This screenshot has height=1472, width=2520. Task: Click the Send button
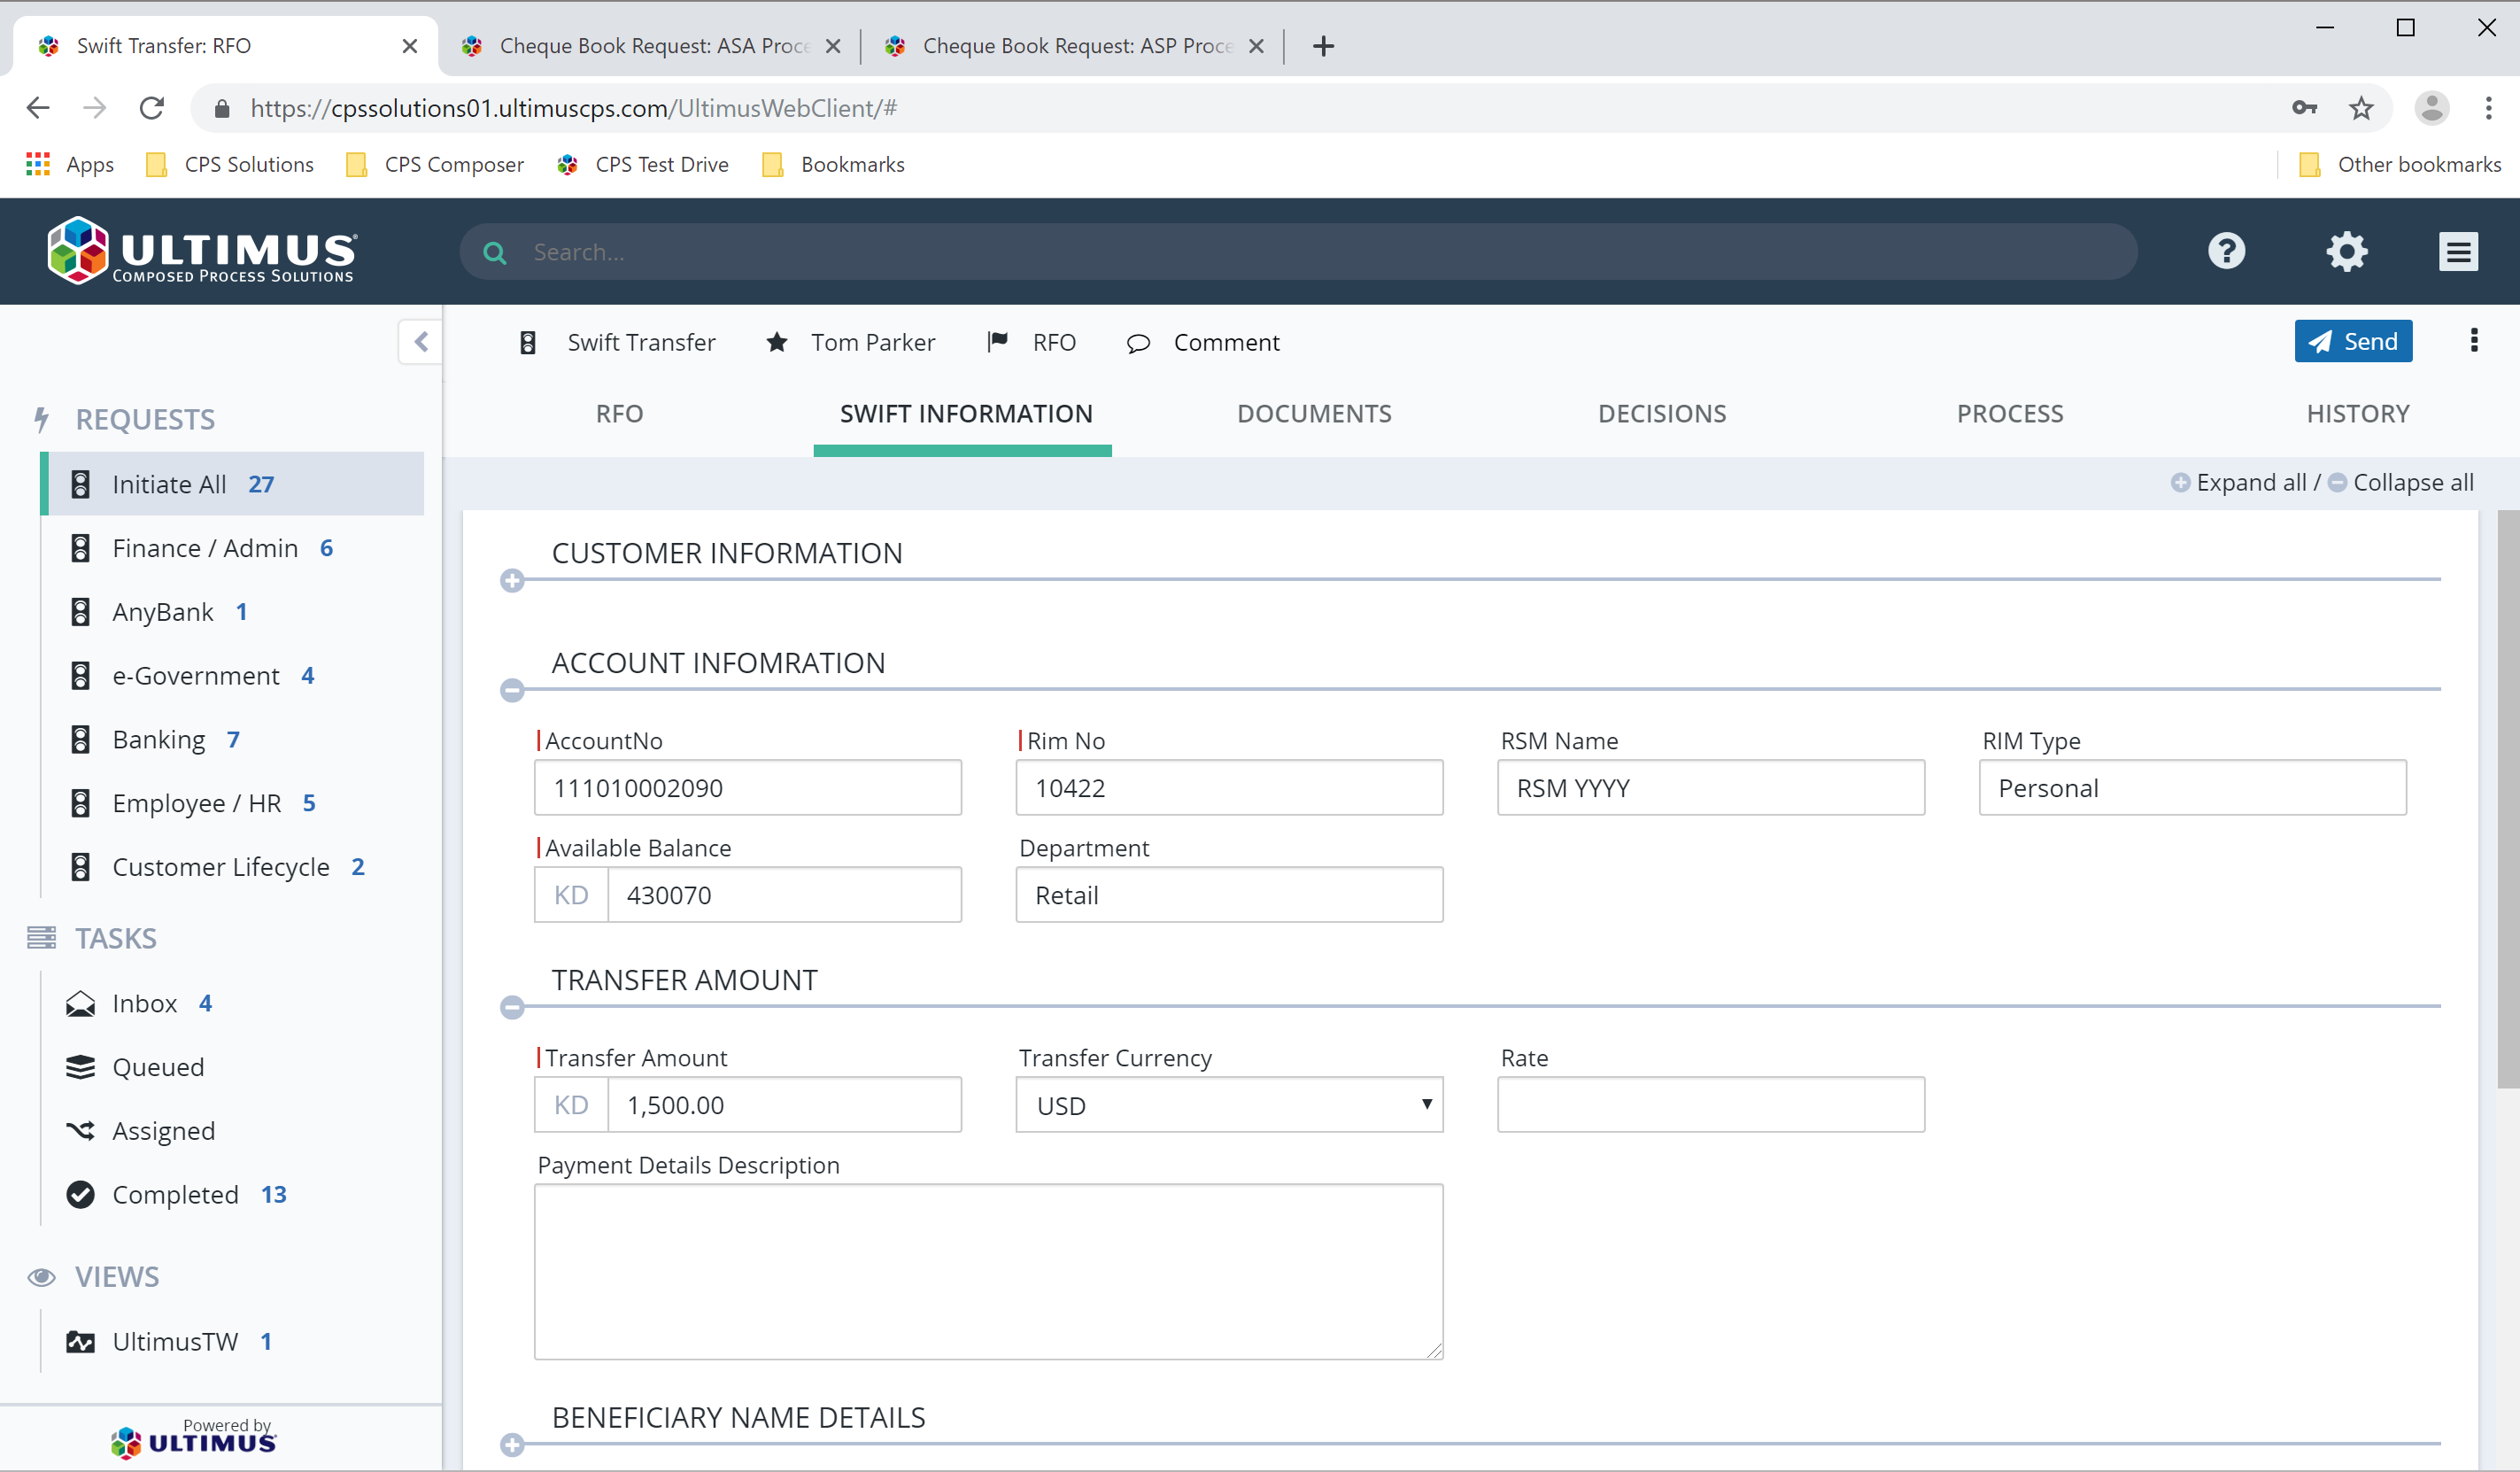pyautogui.click(x=2353, y=341)
